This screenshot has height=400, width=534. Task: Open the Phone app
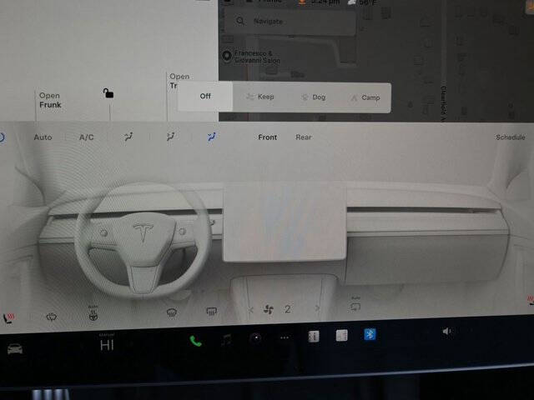tap(195, 341)
